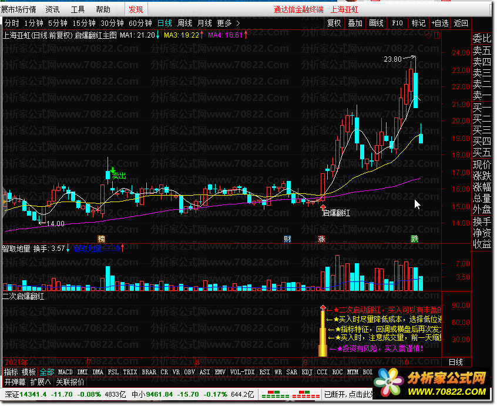Select the ASI indicator
497x406 pixels.
click(205, 372)
